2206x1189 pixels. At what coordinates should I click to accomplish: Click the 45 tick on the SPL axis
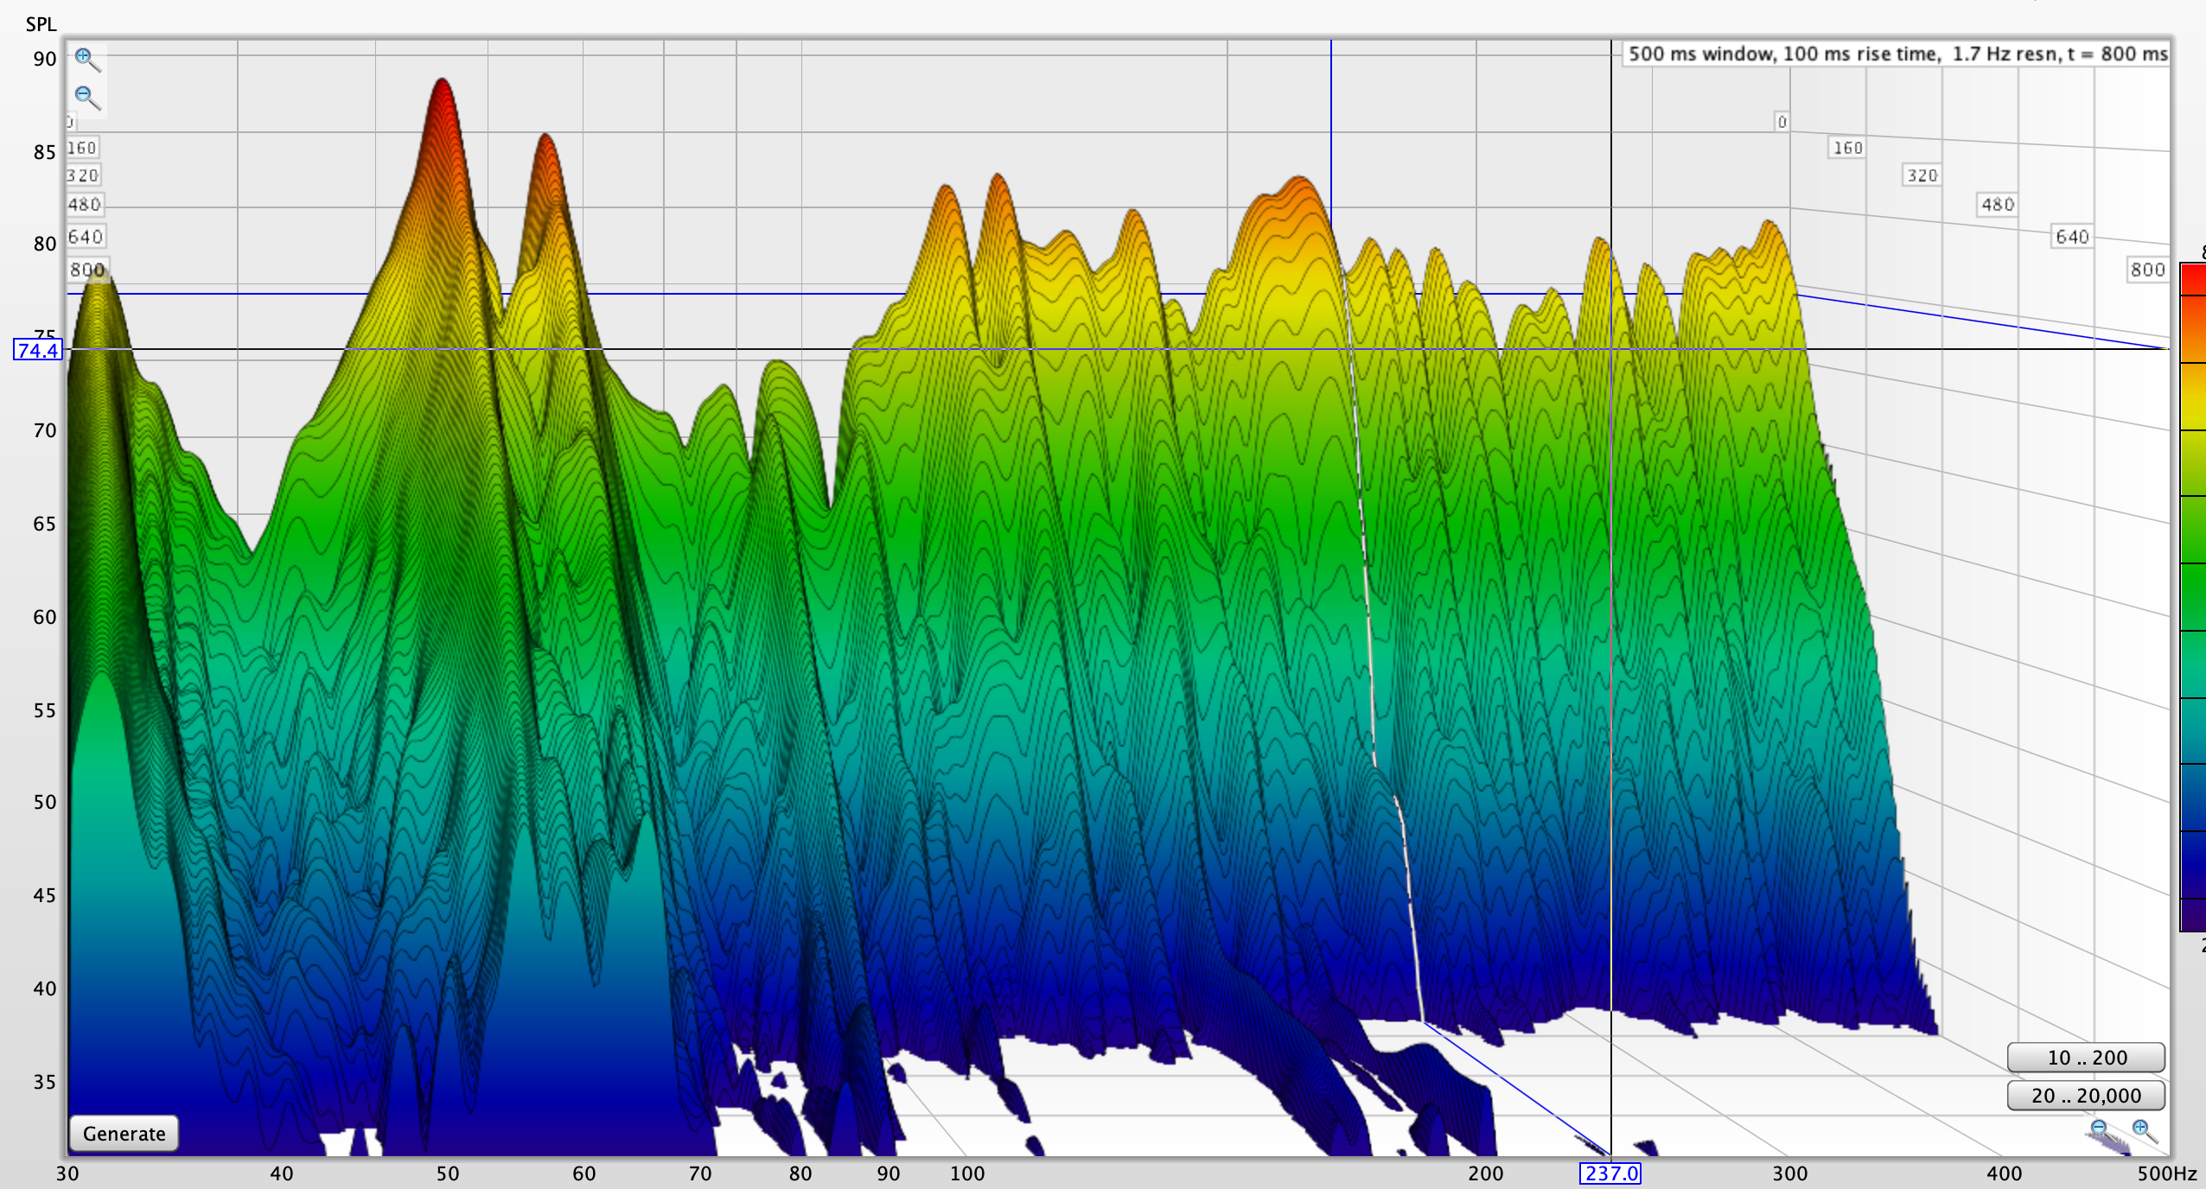(44, 895)
